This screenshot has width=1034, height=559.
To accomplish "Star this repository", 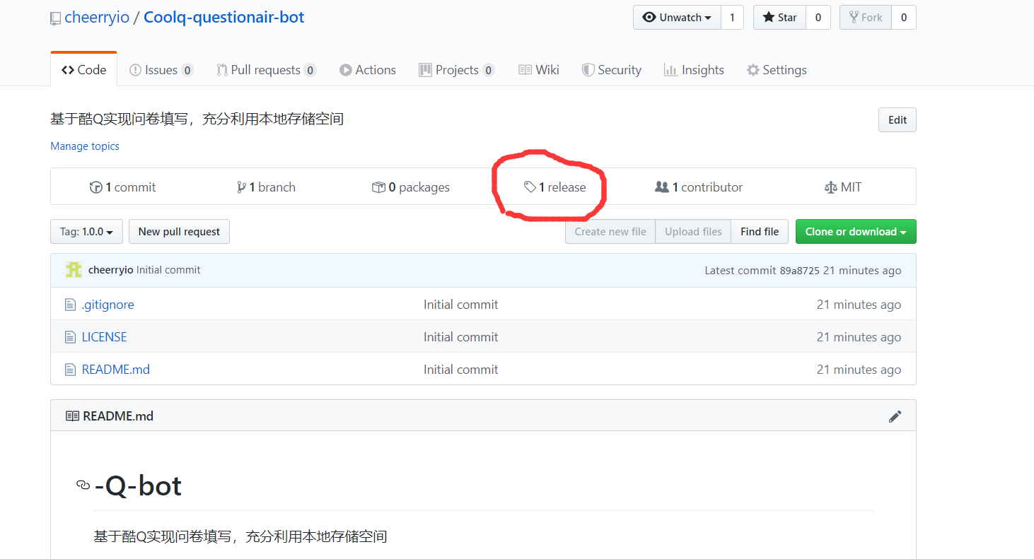I will point(779,18).
